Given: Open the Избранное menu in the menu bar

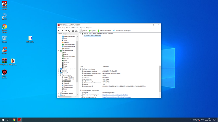Looking at the screenshot, I should (75, 28).
